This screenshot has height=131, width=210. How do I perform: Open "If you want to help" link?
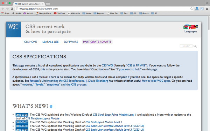pyautogui.click(x=128, y=69)
